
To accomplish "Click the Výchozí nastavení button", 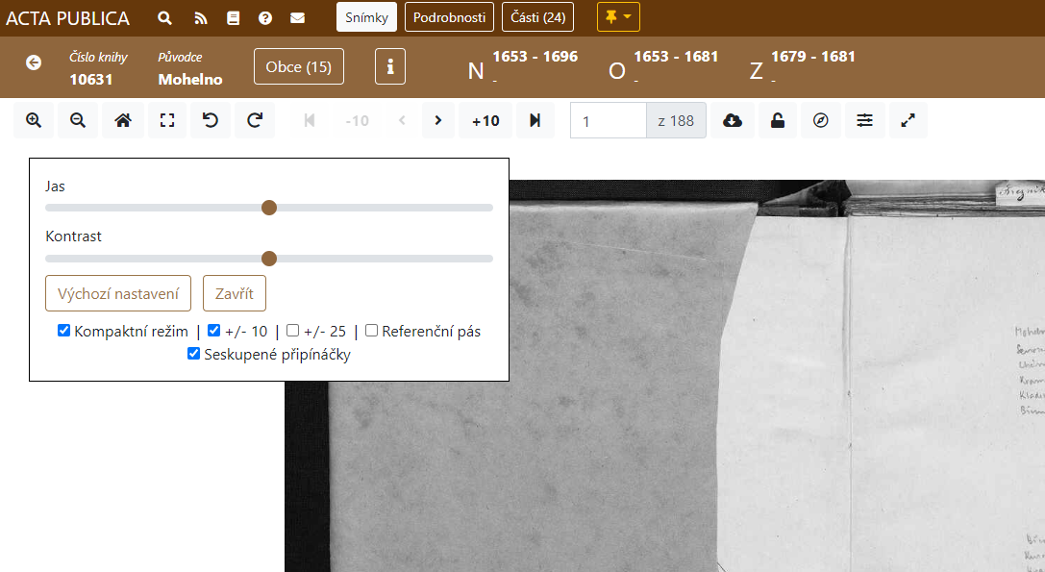I will pyautogui.click(x=118, y=293).
